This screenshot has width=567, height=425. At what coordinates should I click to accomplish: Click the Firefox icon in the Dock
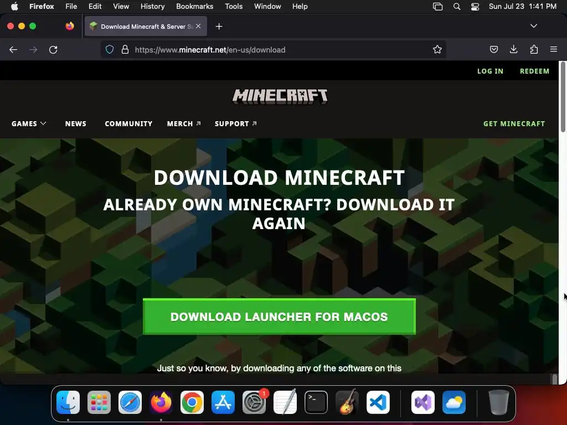click(x=161, y=402)
